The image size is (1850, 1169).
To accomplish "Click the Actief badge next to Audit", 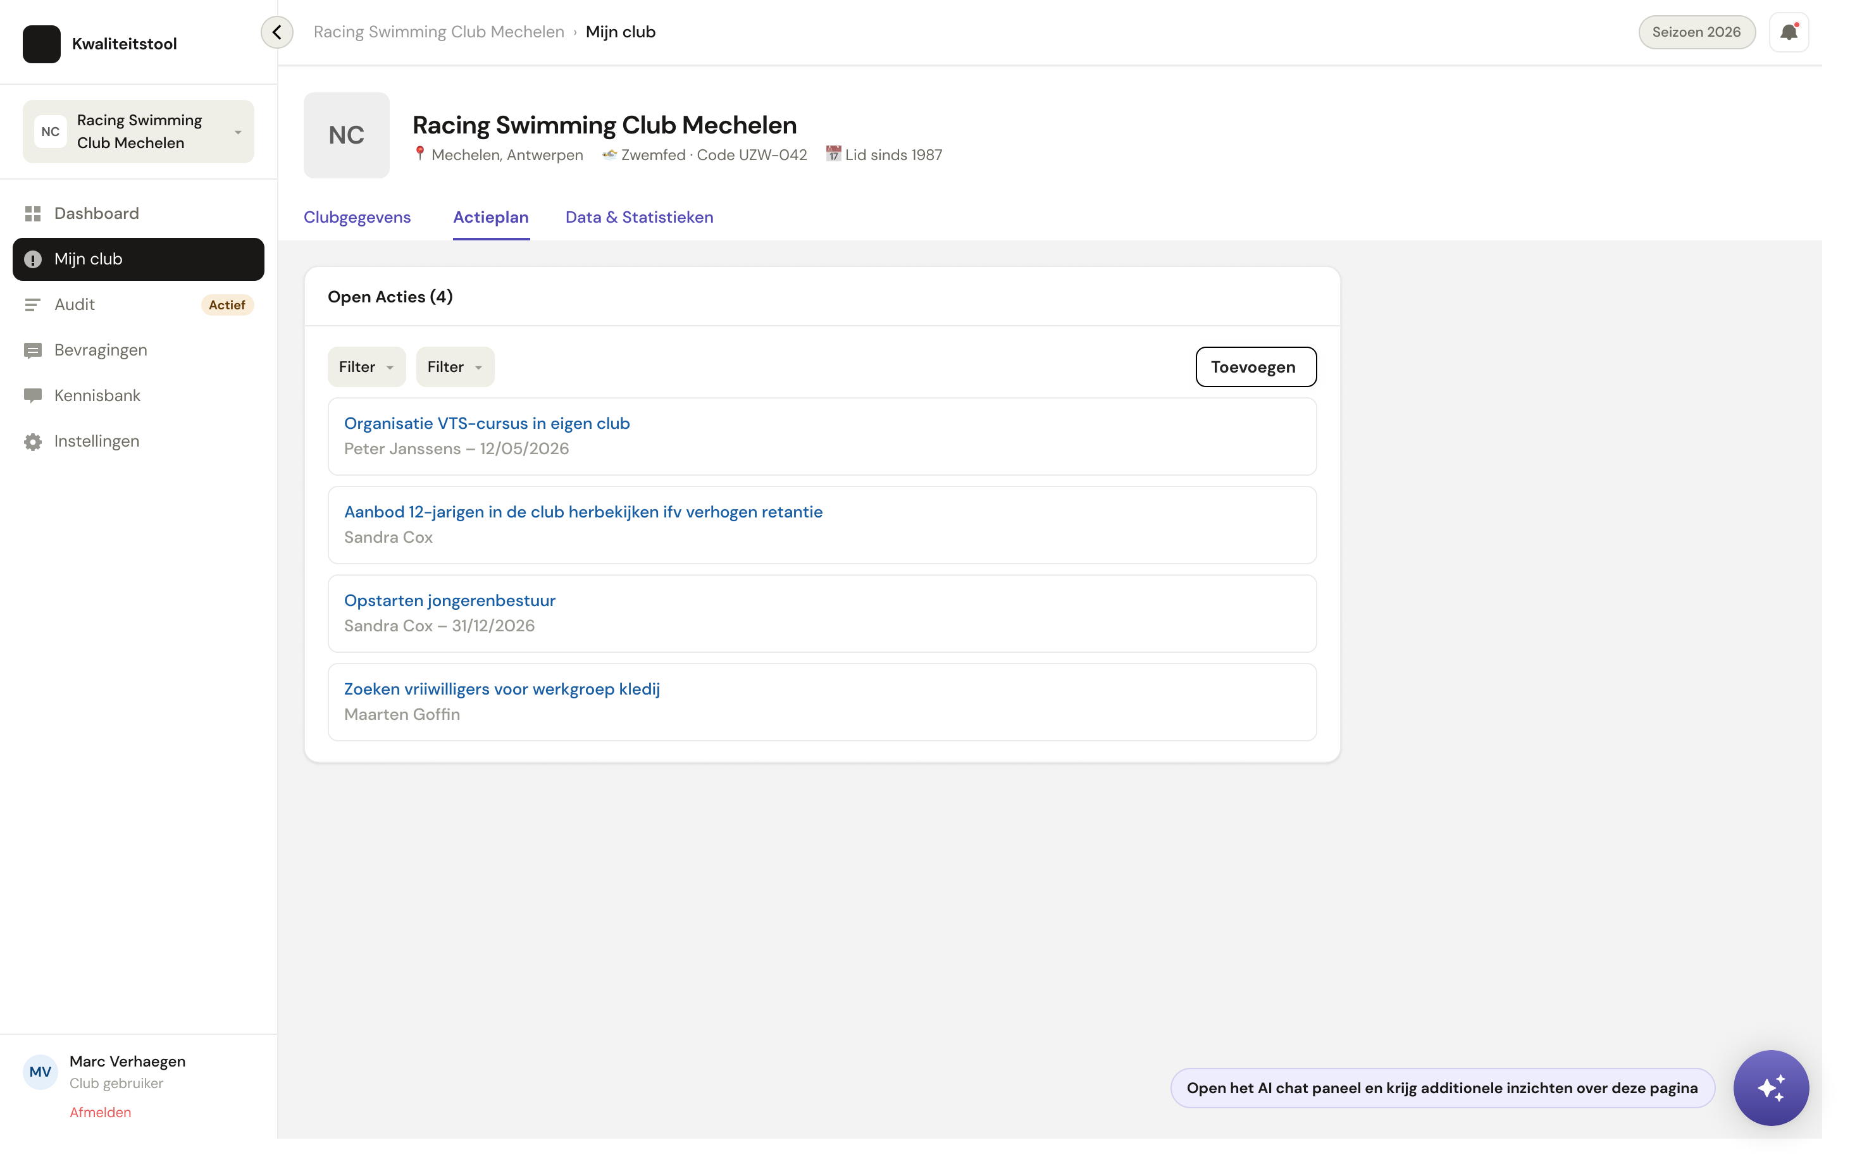I will tap(227, 305).
